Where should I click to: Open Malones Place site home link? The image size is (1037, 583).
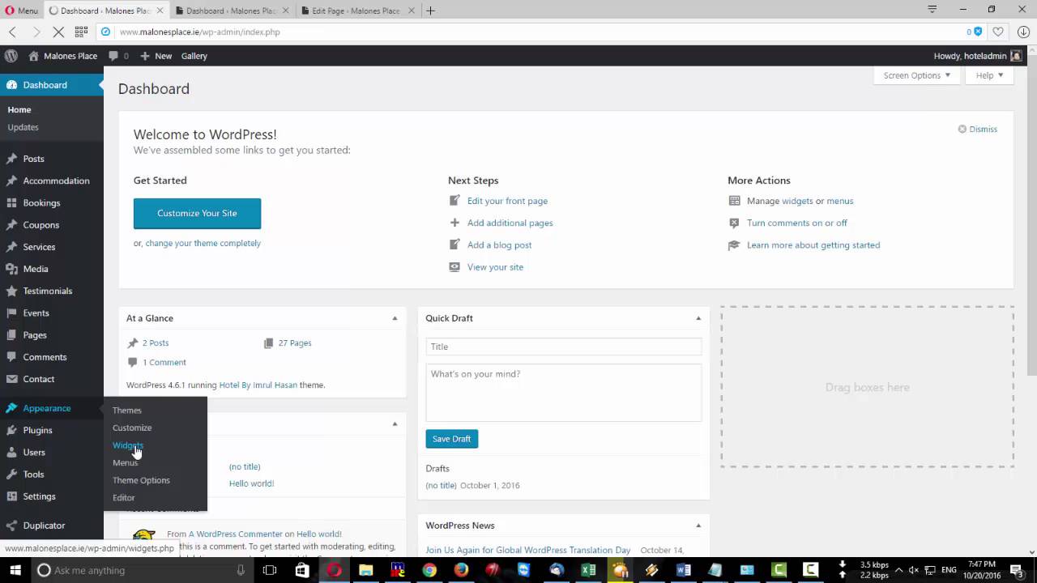62,56
